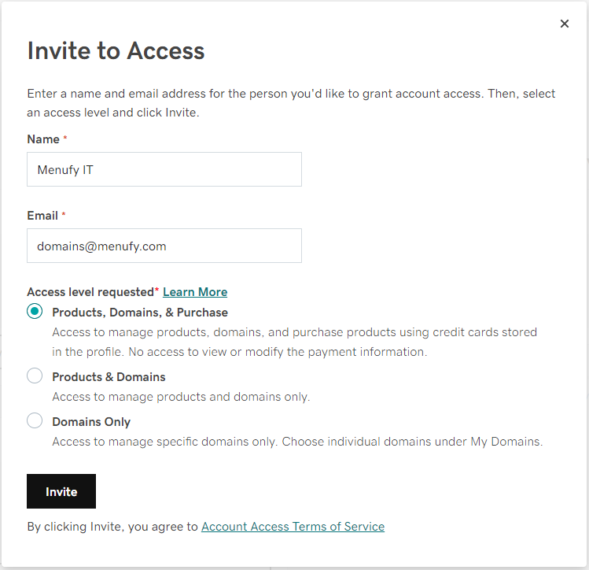Viewport: 589px width, 570px height.
Task: Click the Name field label
Action: point(43,139)
